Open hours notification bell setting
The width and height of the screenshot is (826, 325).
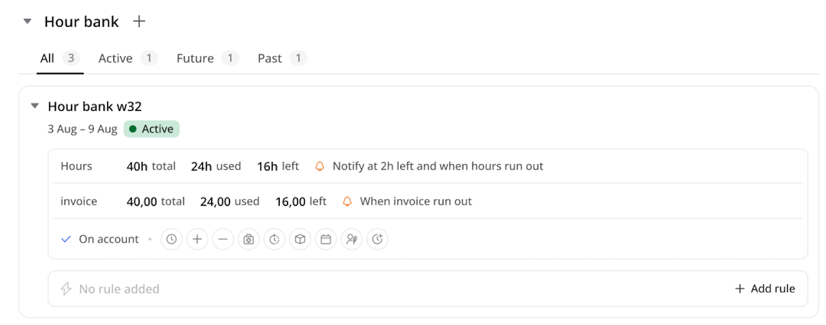[319, 166]
